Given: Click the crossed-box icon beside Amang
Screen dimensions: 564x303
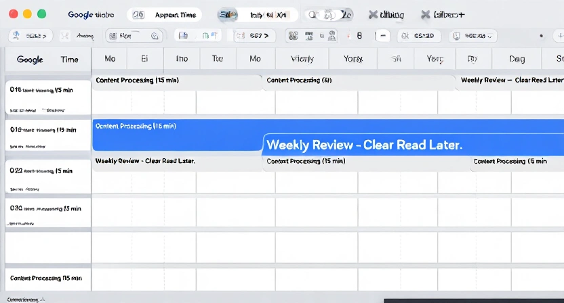Looking at the screenshot, I should 65,36.
